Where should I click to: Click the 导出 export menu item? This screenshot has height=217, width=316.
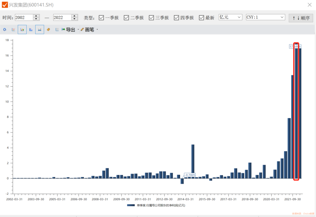[69, 30]
